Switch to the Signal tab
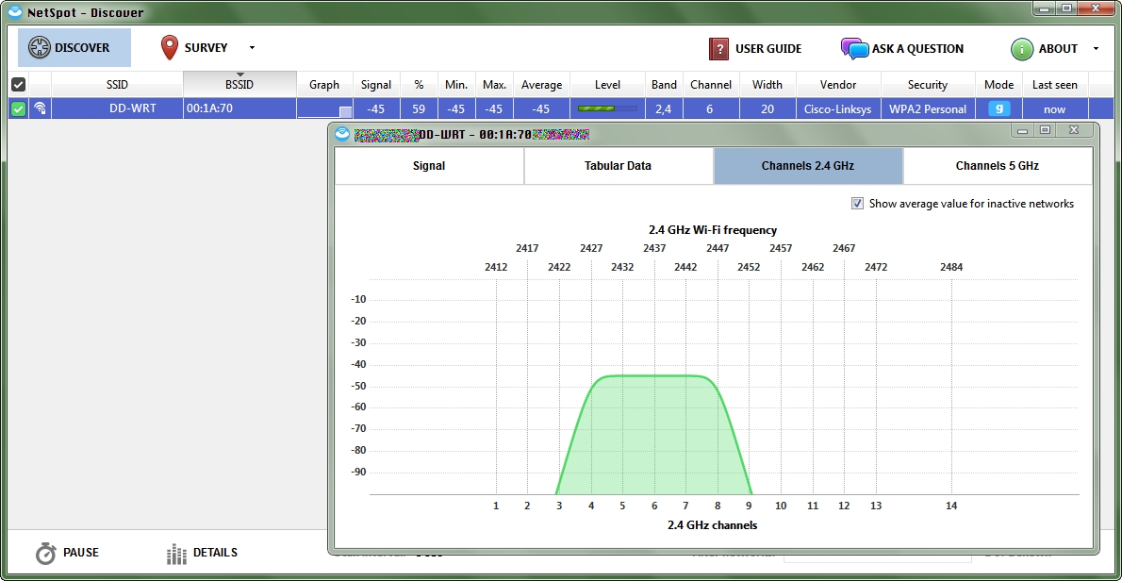Screen dimensions: 1122x581 [429, 166]
